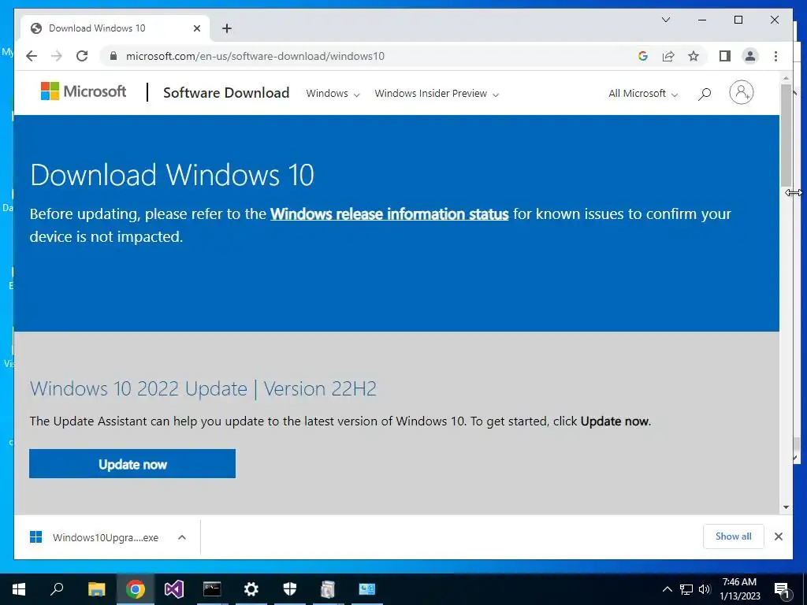Launch Visual Studio from taskbar
The height and width of the screenshot is (605, 807).
[x=174, y=589]
